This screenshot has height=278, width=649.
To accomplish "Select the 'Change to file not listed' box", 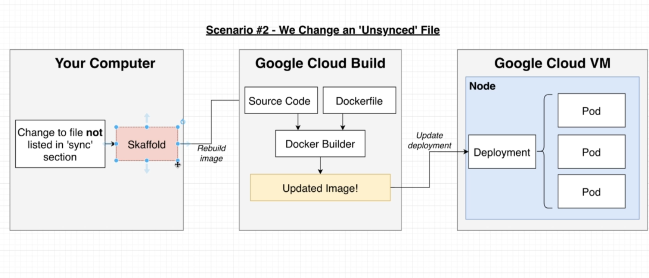I will [x=60, y=144].
